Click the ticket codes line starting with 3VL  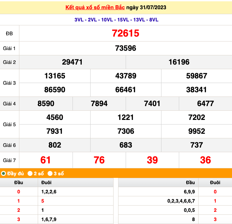(116, 20)
